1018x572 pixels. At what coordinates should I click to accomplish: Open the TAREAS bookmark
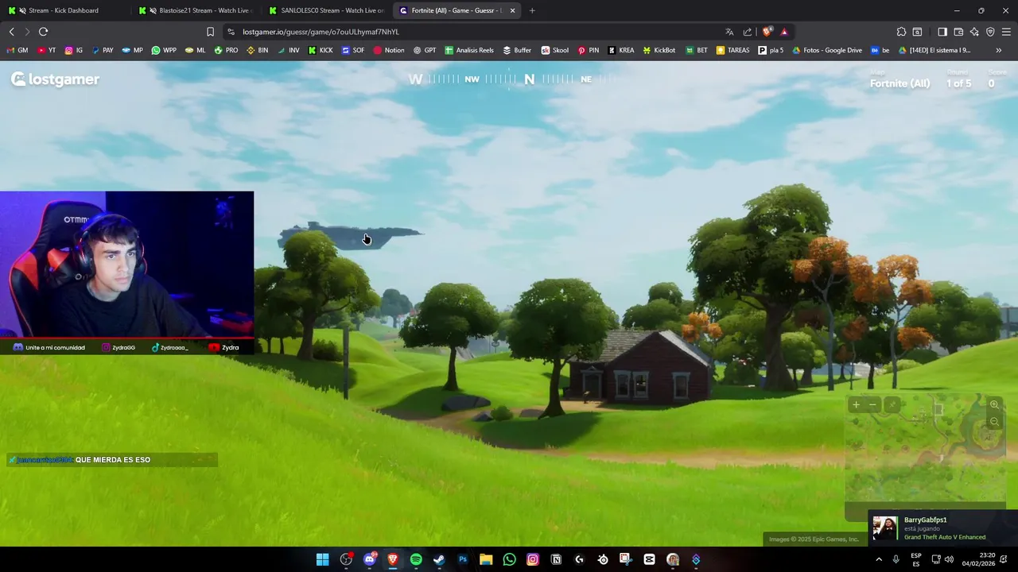click(732, 50)
